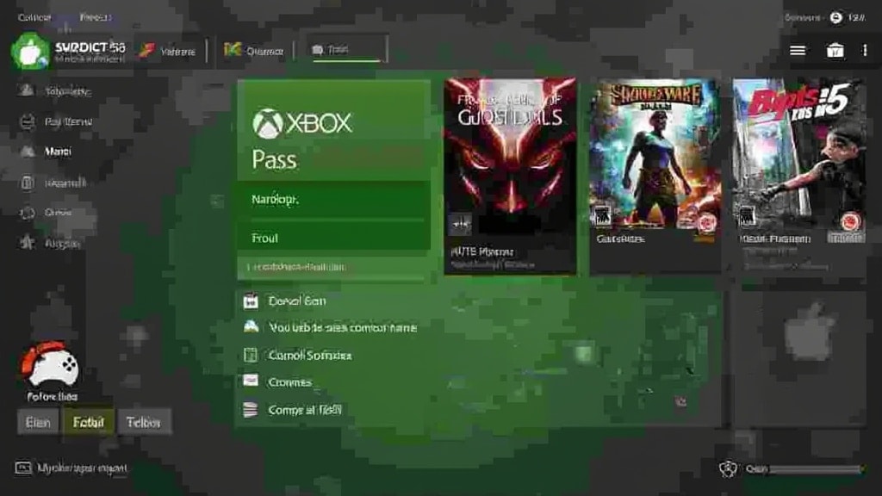Click the status text beside bottom-left screen icon
The image size is (882, 496).
tap(82, 468)
